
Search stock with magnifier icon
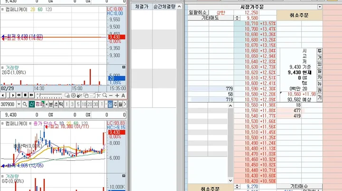pos(25,104)
